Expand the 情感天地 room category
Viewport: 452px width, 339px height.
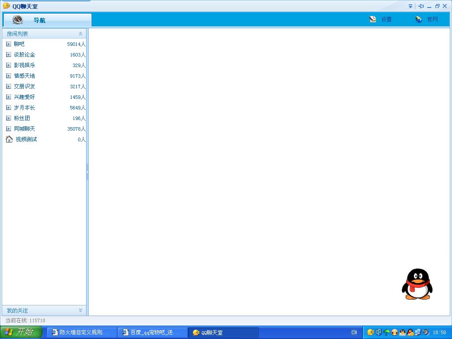(9, 76)
